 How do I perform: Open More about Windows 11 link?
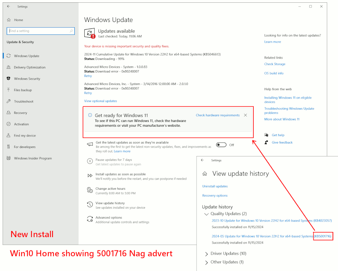(282, 119)
